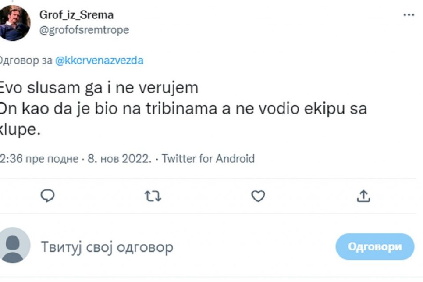
Task: Click Grof_iz_Srema's profile picture
Action: tap(15, 23)
